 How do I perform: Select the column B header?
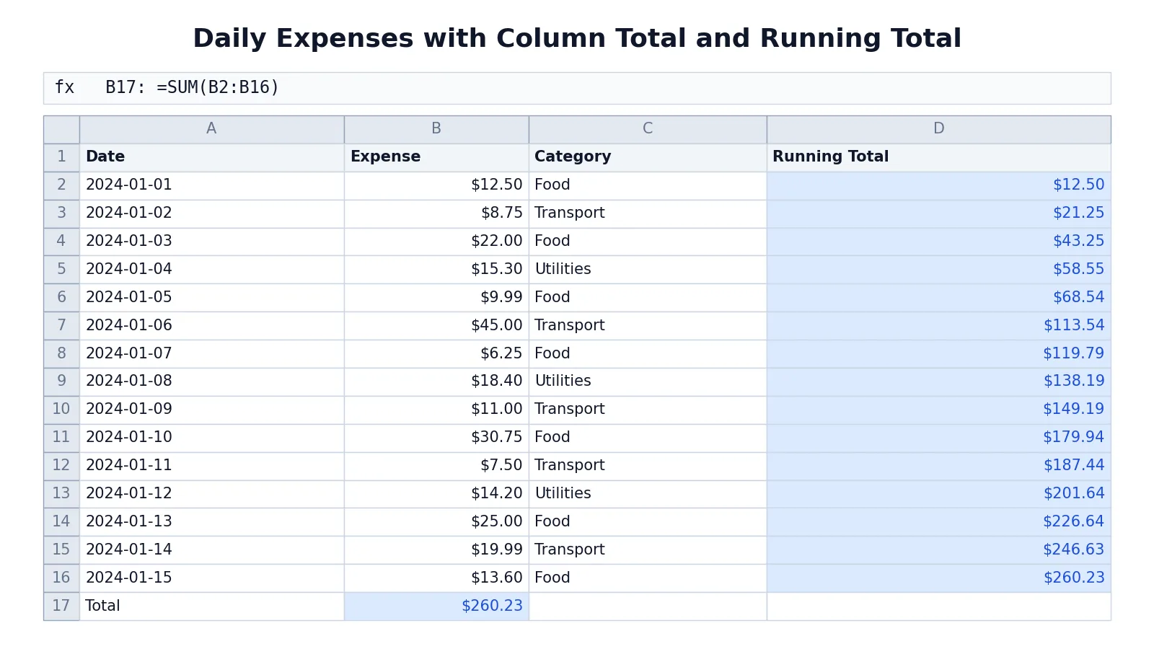(x=436, y=129)
